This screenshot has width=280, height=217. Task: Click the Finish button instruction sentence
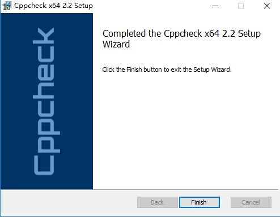[167, 70]
